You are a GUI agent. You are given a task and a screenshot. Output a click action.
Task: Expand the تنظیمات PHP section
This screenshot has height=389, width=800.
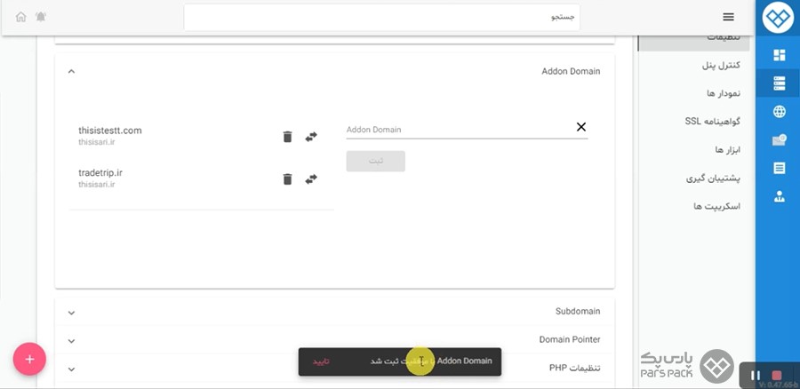(x=71, y=369)
